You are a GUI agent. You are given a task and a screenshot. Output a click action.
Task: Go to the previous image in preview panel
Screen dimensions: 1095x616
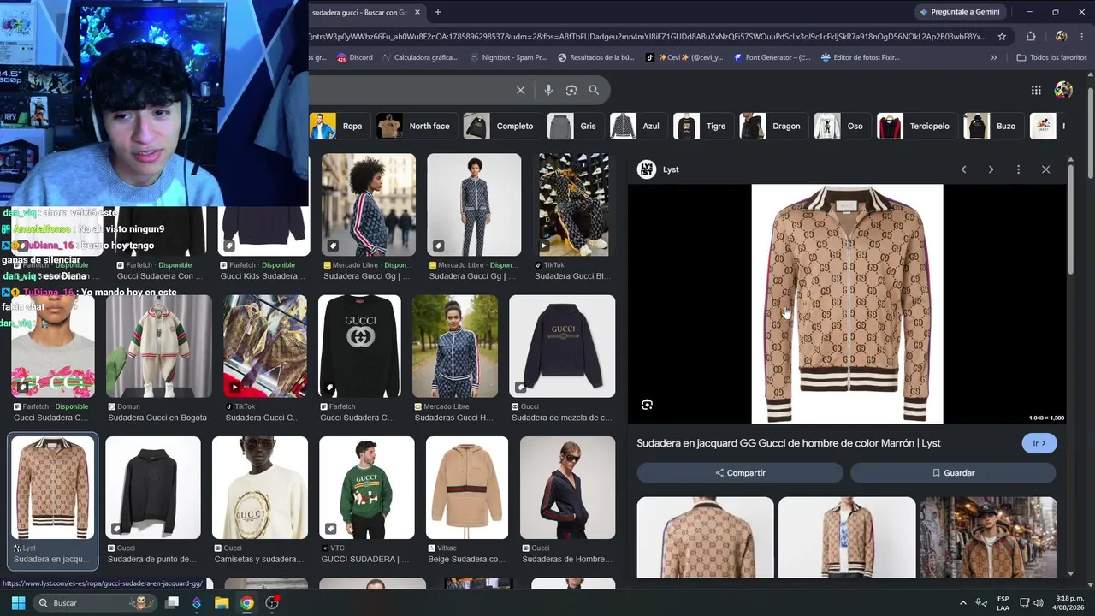[963, 169]
